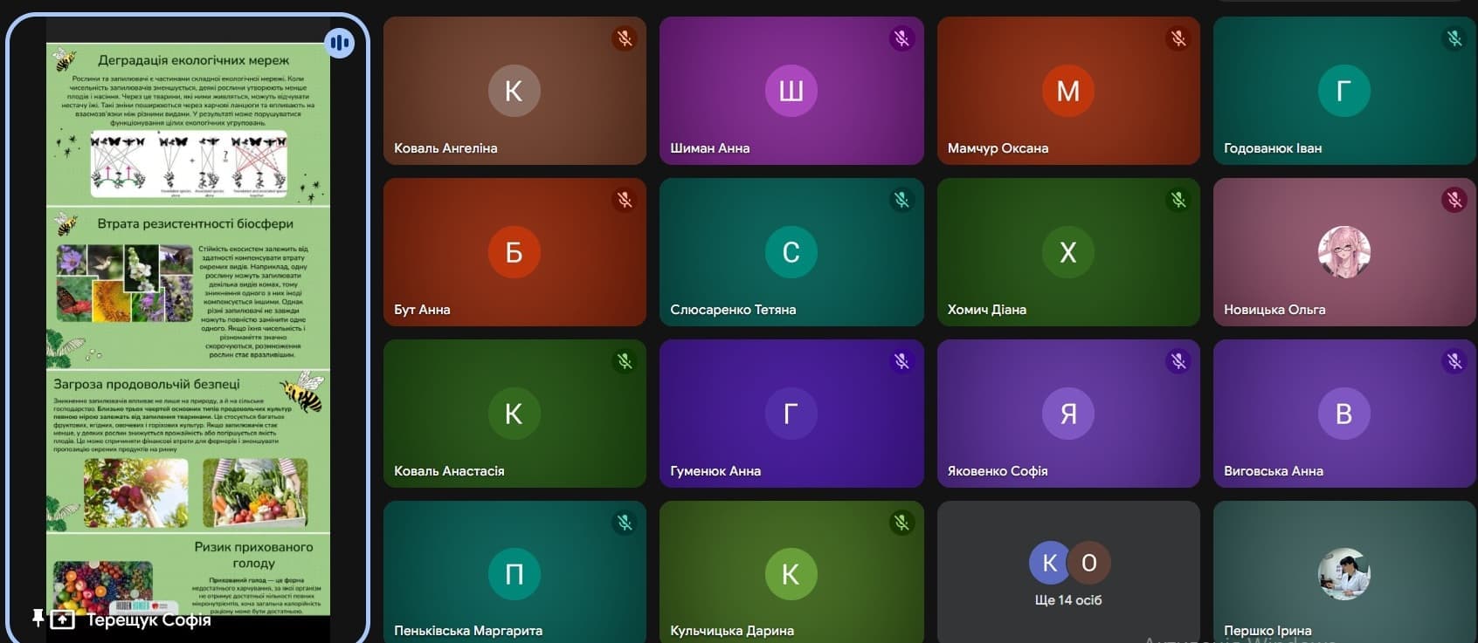Viewport: 1478px width, 643px height.
Task: Click the name label "Коваль Ангеліна"
Action: coord(445,148)
